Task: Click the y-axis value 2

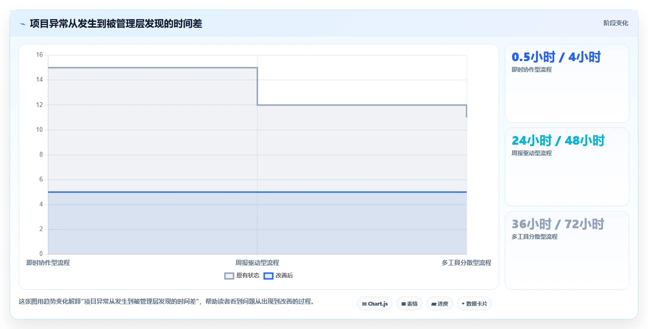Action: click(x=41, y=229)
